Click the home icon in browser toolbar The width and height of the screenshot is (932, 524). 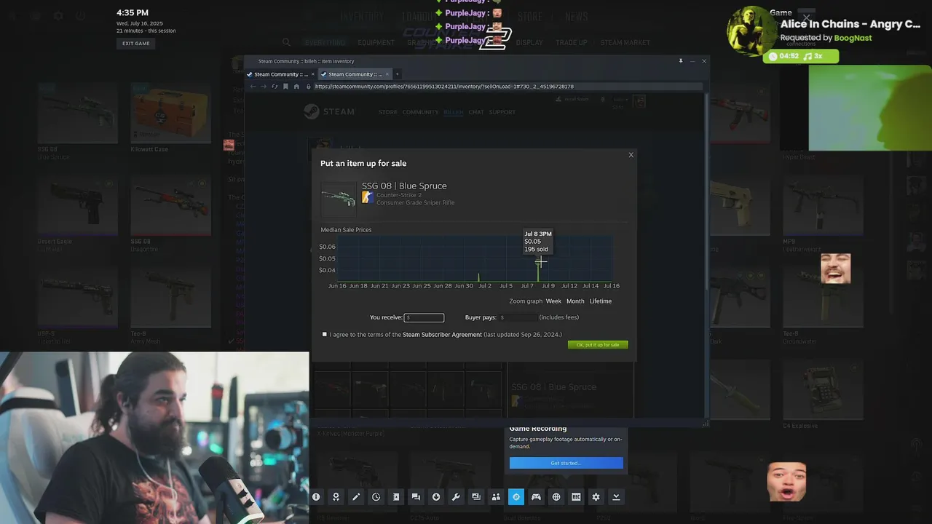point(296,87)
